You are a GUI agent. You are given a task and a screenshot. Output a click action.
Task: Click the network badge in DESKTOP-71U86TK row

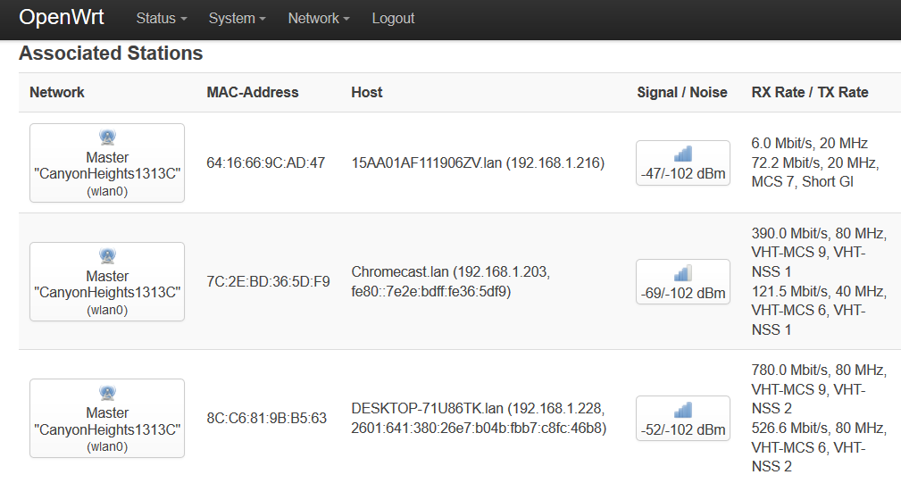click(107, 419)
